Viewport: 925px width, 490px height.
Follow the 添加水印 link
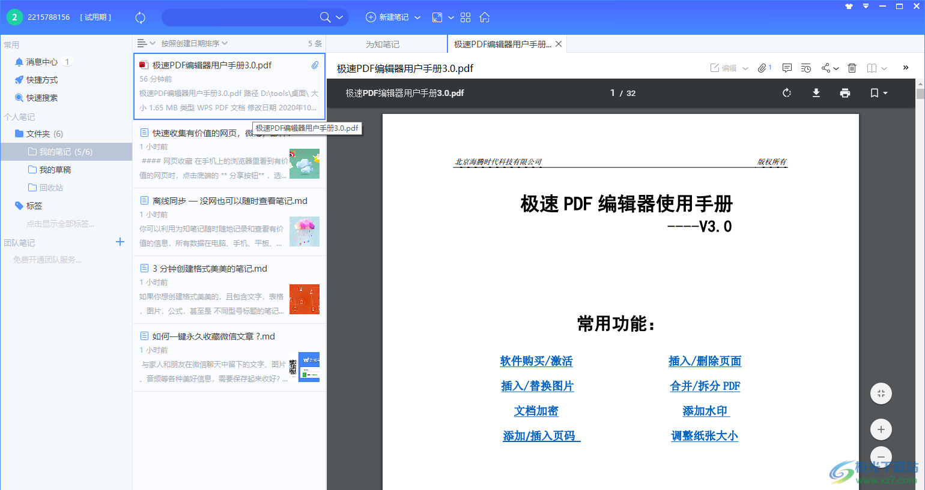pyautogui.click(x=706, y=411)
